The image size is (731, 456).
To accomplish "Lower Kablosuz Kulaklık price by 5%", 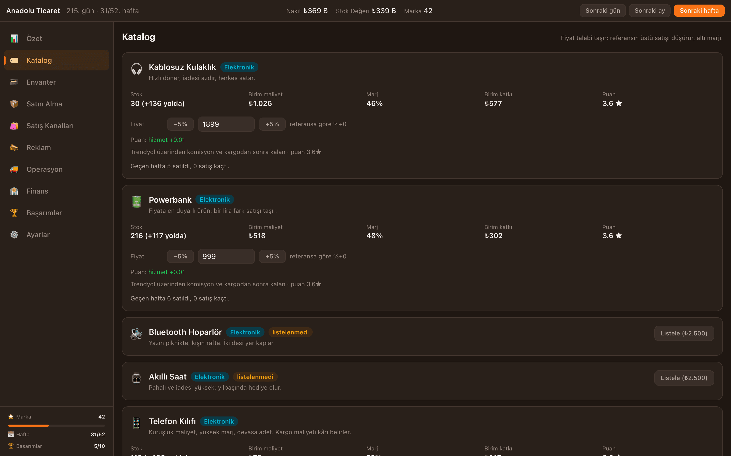I will click(x=180, y=124).
